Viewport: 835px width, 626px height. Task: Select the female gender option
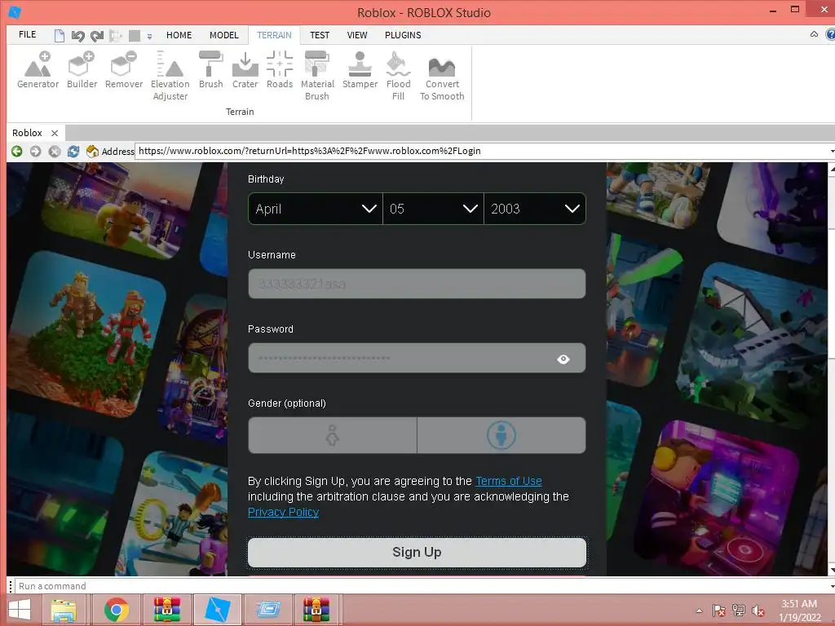333,435
